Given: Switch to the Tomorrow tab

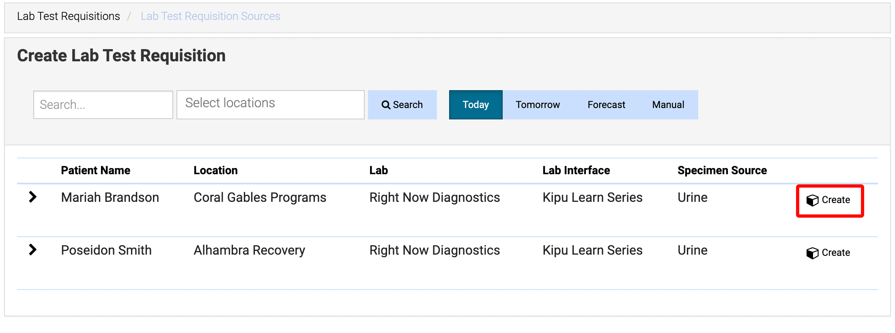Looking at the screenshot, I should 538,105.
